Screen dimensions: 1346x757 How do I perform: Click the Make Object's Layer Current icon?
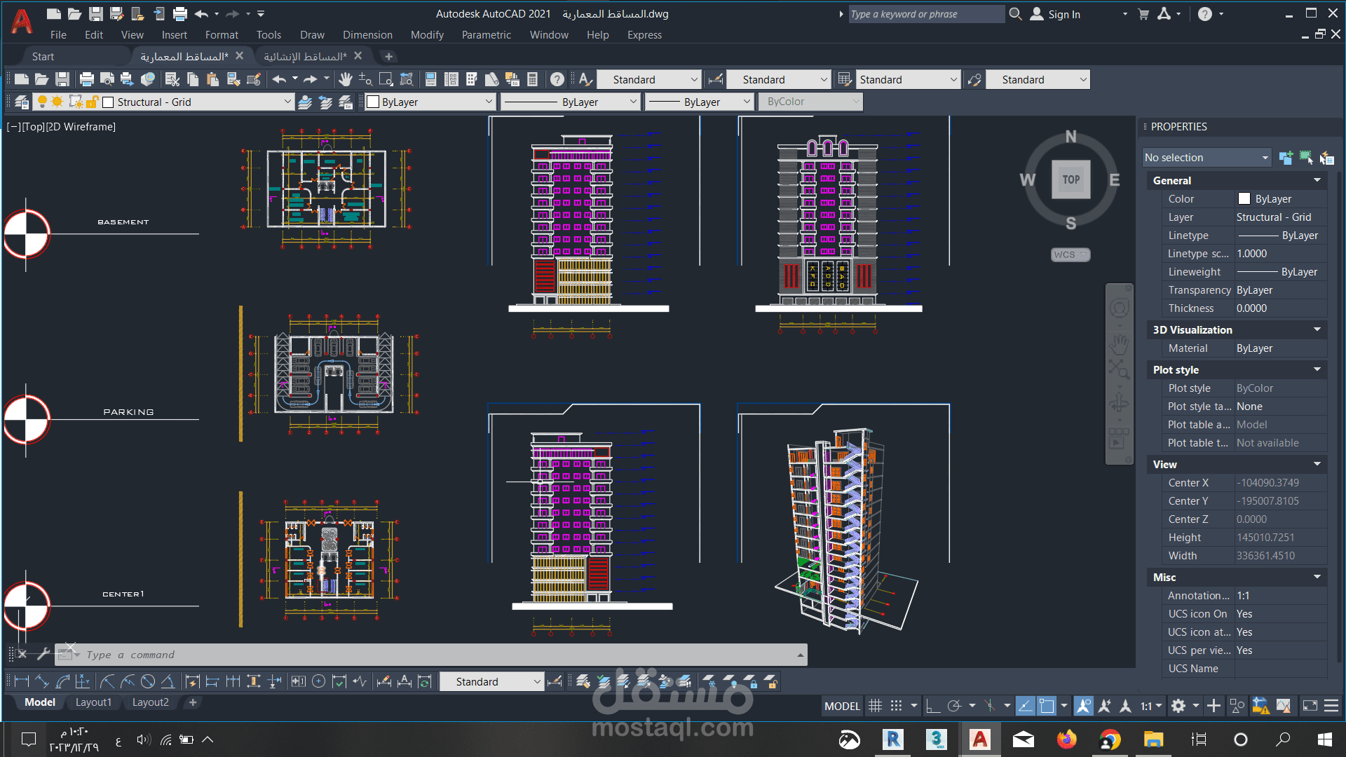pyautogui.click(x=305, y=102)
